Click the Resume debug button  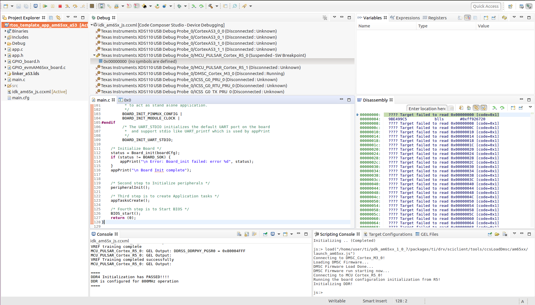coord(45,6)
